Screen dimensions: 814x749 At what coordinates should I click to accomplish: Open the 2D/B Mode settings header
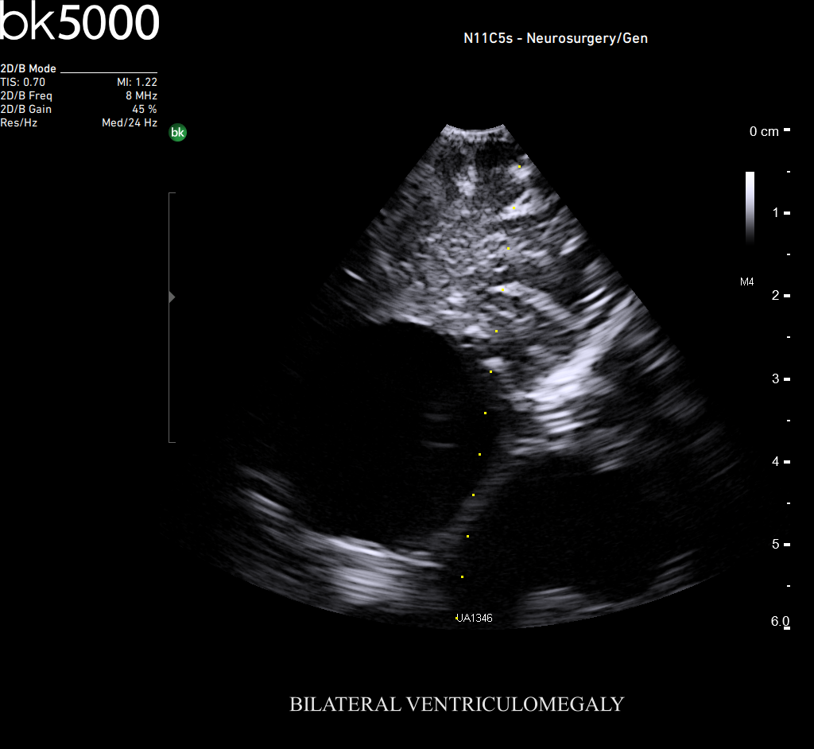29,69
